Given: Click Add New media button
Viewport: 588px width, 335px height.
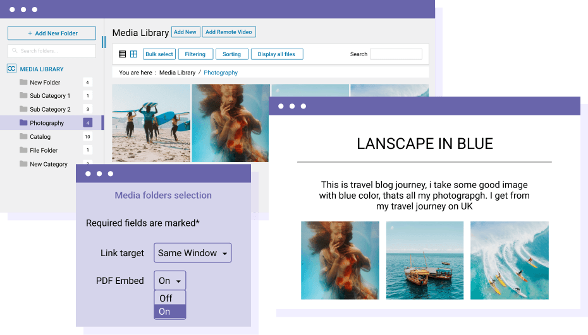Looking at the screenshot, I should [186, 32].
